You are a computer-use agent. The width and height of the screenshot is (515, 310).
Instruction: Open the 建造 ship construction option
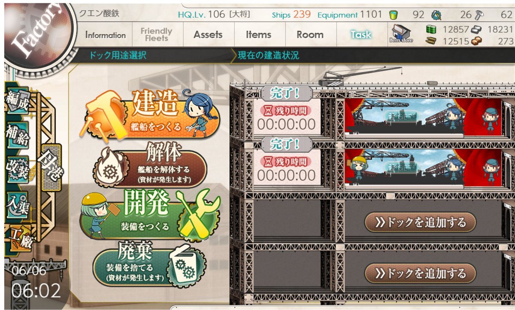150,112
